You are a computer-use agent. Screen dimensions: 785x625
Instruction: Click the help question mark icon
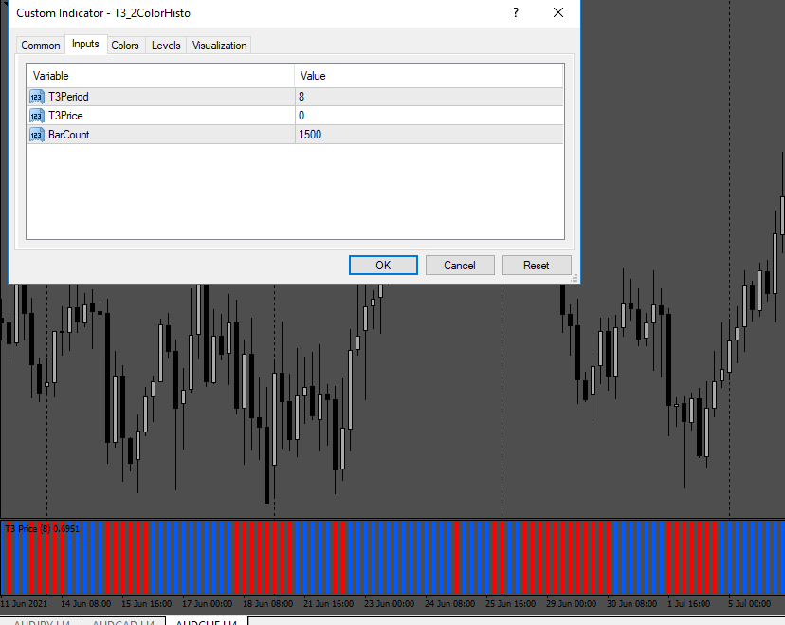(516, 12)
